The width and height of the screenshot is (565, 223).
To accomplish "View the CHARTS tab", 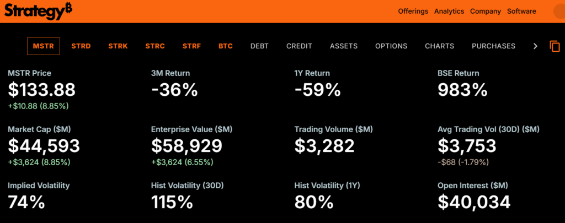I will 439,46.
